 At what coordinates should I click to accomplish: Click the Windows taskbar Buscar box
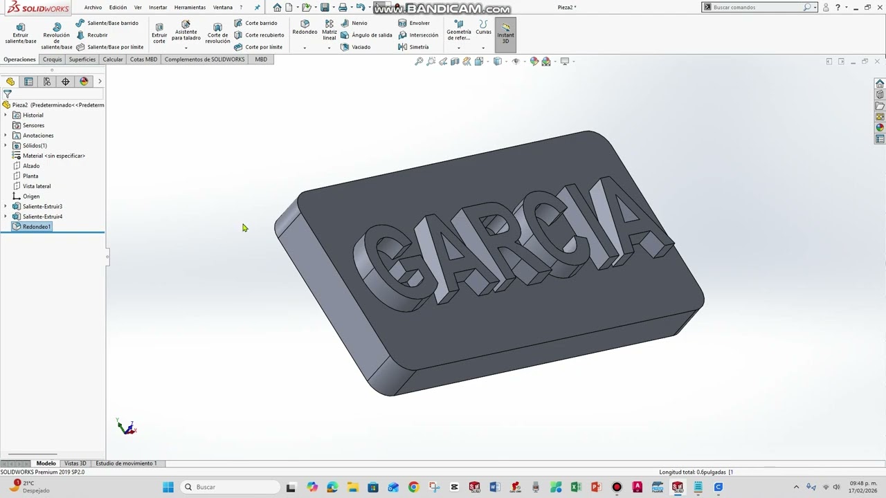pyautogui.click(x=230, y=487)
